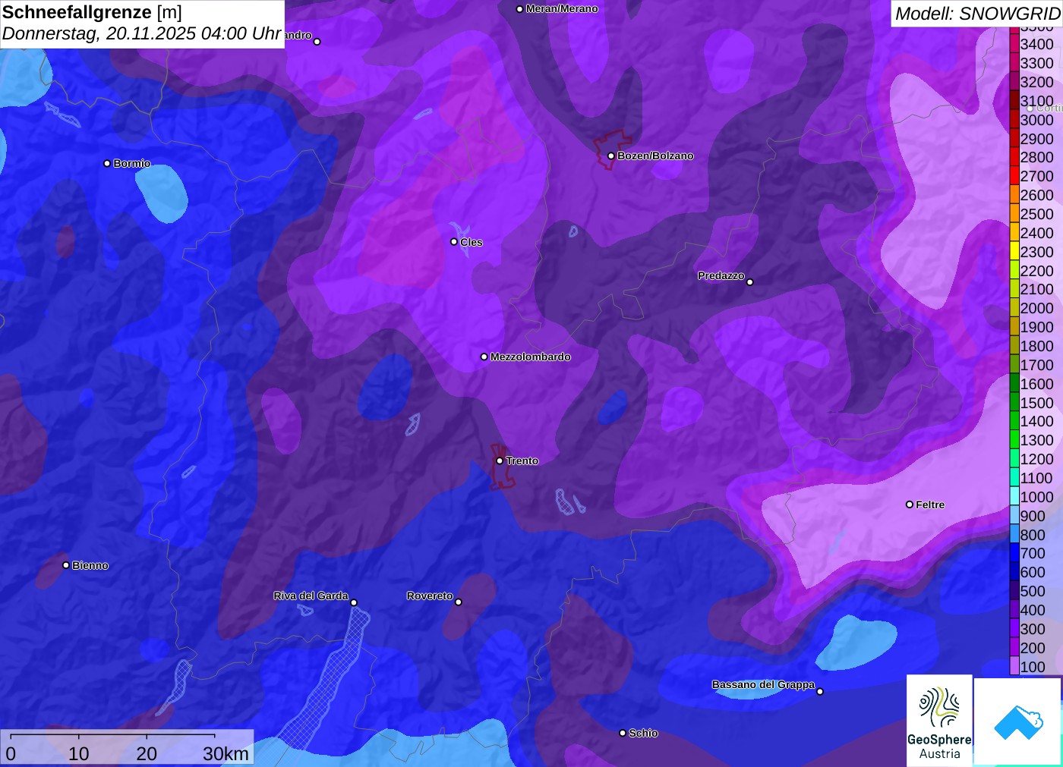
Task: Select the Trento city marker dot
Action: (x=500, y=461)
